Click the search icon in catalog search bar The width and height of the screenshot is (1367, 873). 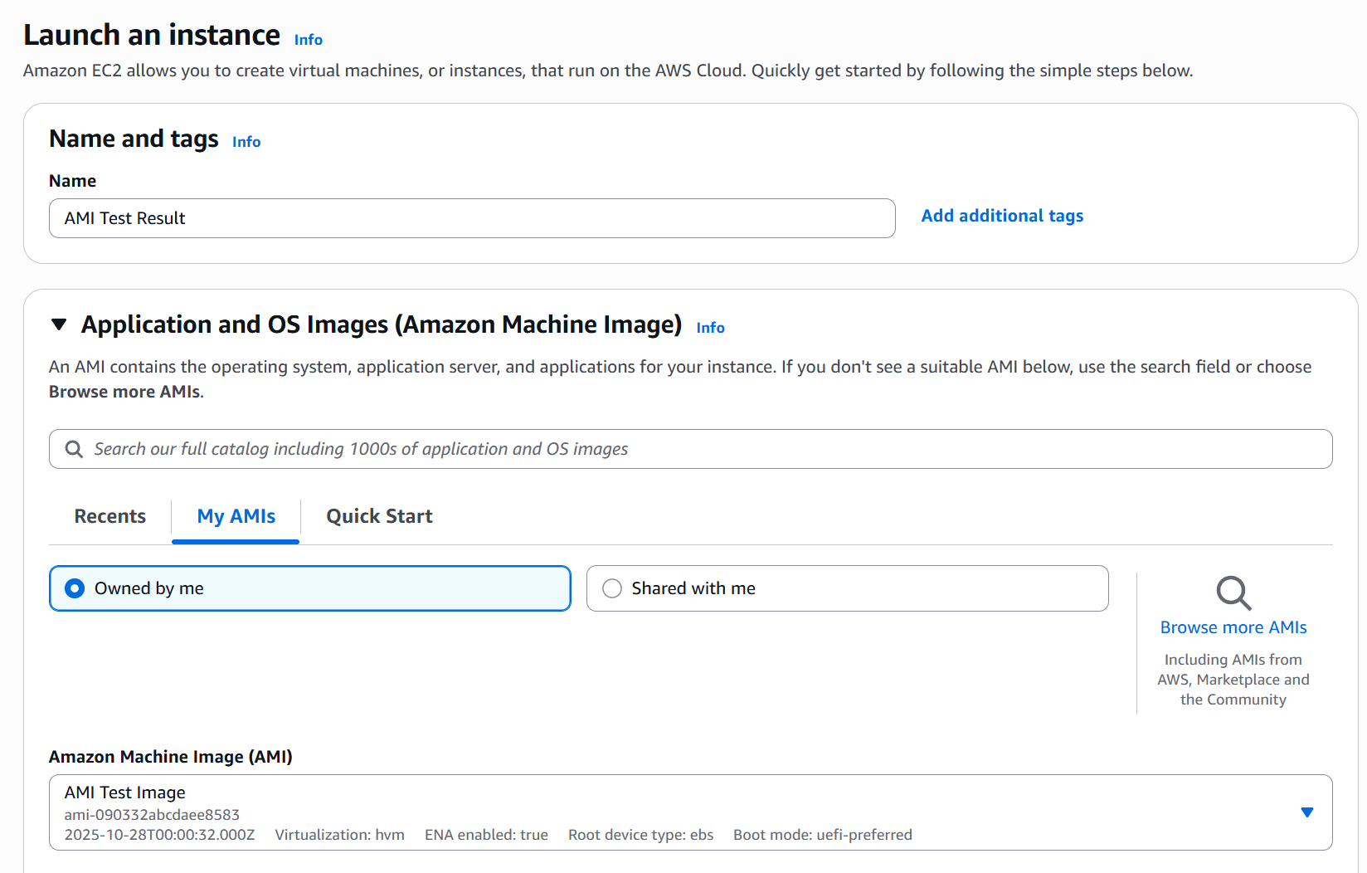[x=74, y=449]
